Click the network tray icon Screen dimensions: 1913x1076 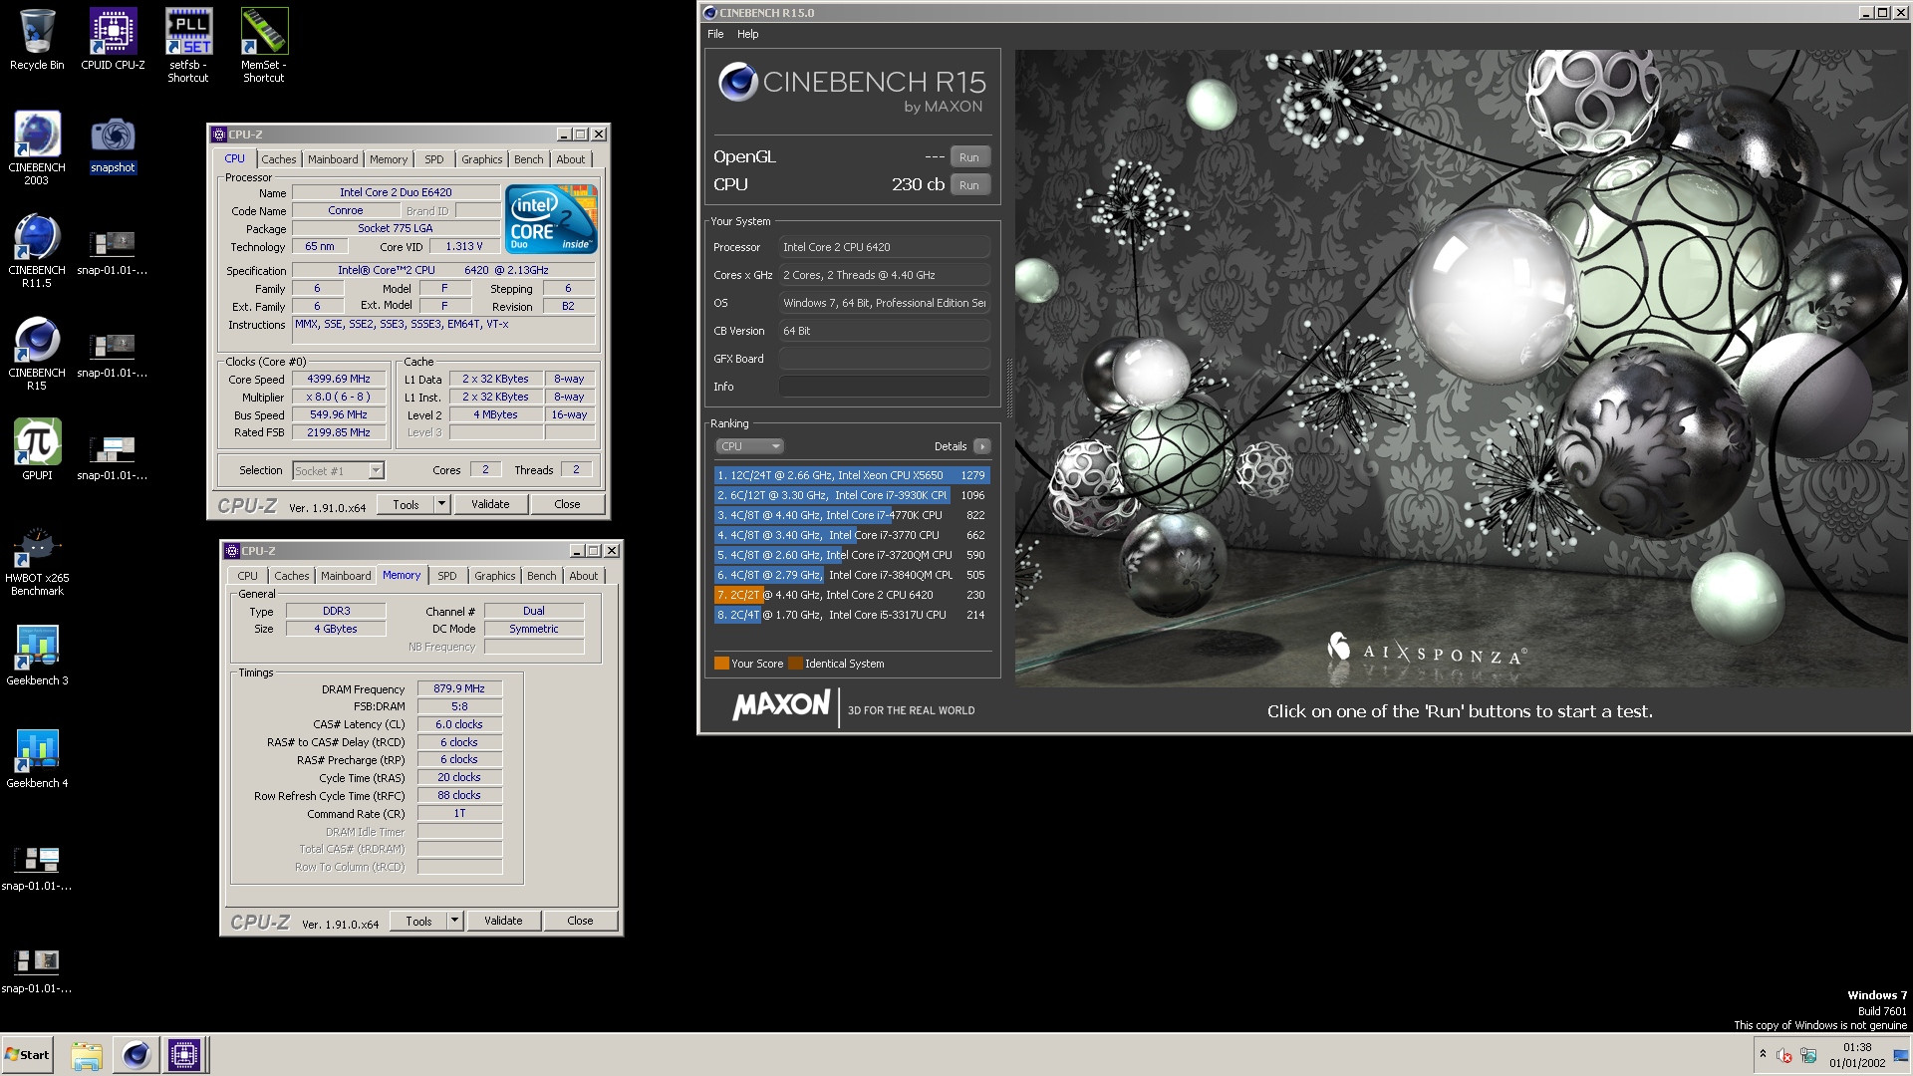[1808, 1055]
